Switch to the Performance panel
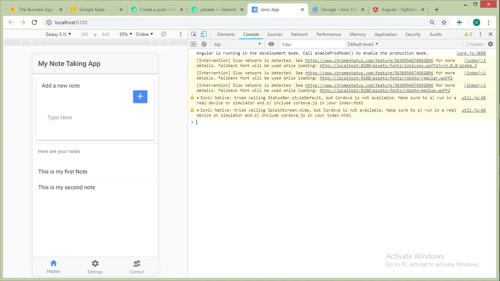 click(329, 34)
